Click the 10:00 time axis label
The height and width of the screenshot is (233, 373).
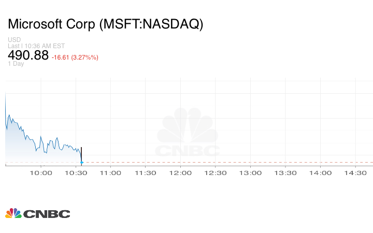41,173
